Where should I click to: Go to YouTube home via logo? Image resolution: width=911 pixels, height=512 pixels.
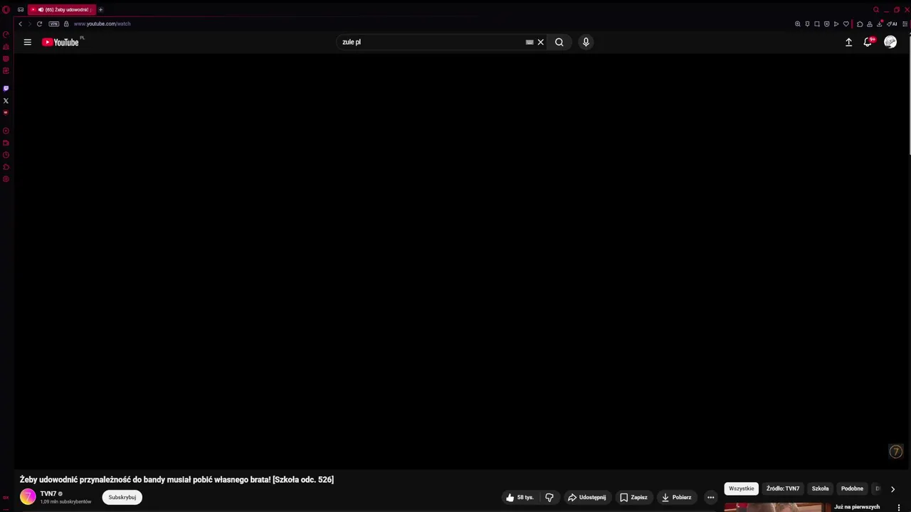[x=60, y=42]
